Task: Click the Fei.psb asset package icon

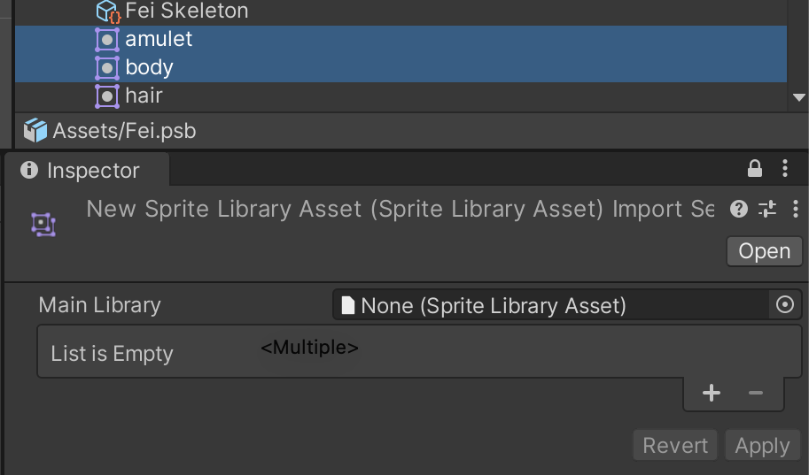Action: (x=35, y=131)
